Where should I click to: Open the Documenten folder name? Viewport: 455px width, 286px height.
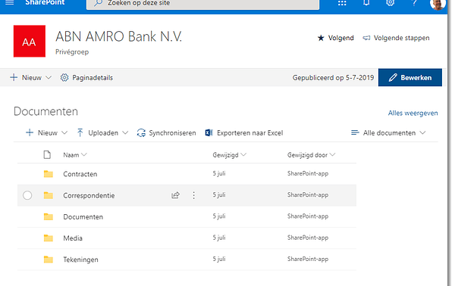(83, 217)
